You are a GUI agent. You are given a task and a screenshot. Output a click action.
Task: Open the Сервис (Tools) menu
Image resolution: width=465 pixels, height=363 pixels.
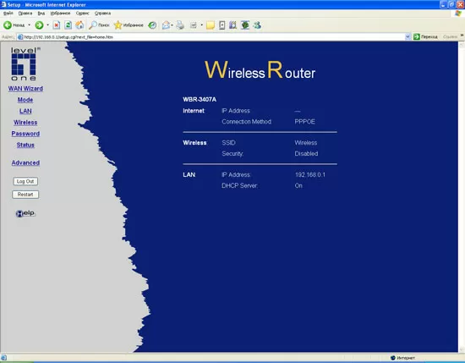pos(83,13)
